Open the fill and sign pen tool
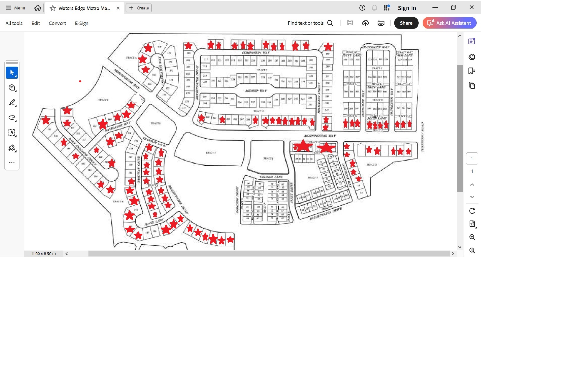Screen dimensions: 566x385 coord(12,148)
